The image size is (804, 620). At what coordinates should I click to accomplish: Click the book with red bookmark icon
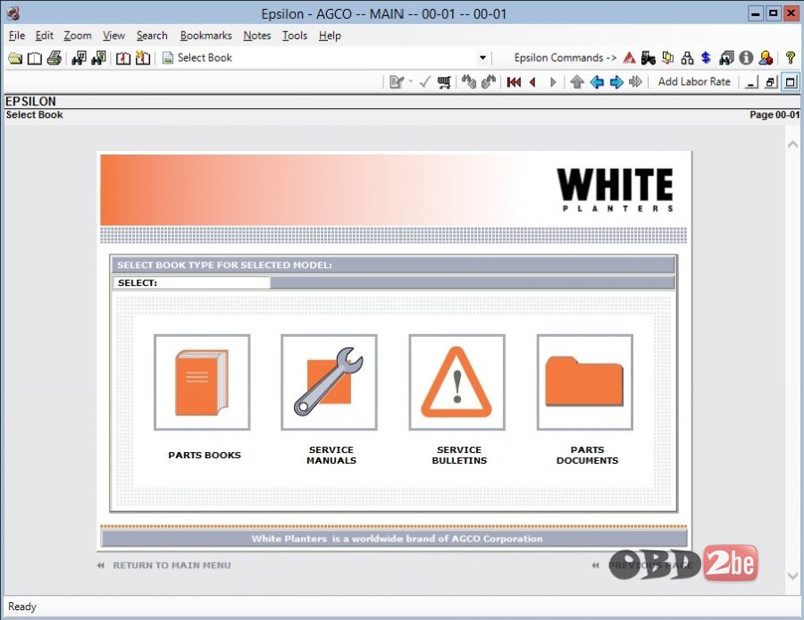click(123, 58)
